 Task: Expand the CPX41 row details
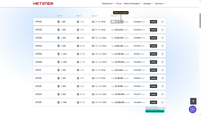[x=162, y=94]
